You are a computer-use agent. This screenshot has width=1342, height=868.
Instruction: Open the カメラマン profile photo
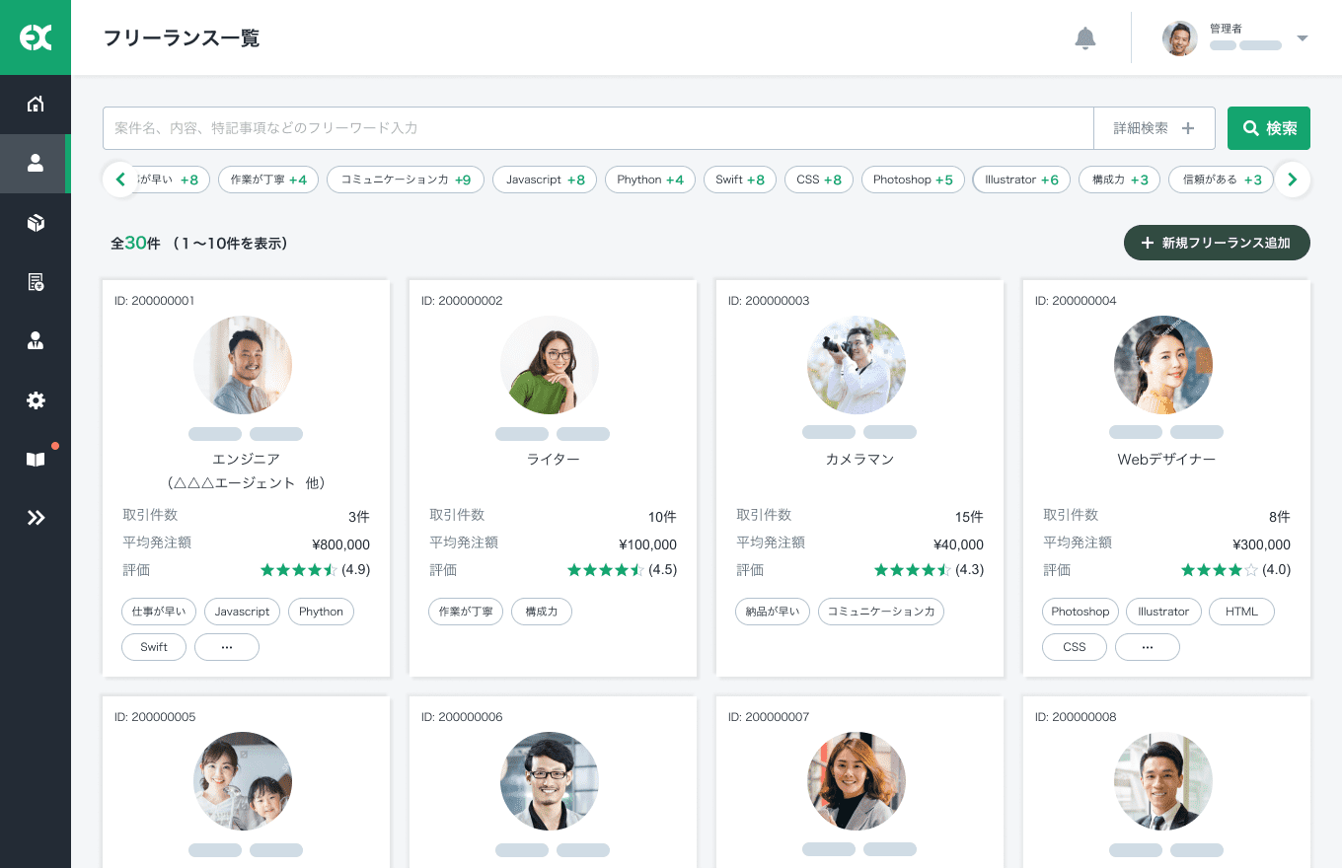(x=856, y=365)
